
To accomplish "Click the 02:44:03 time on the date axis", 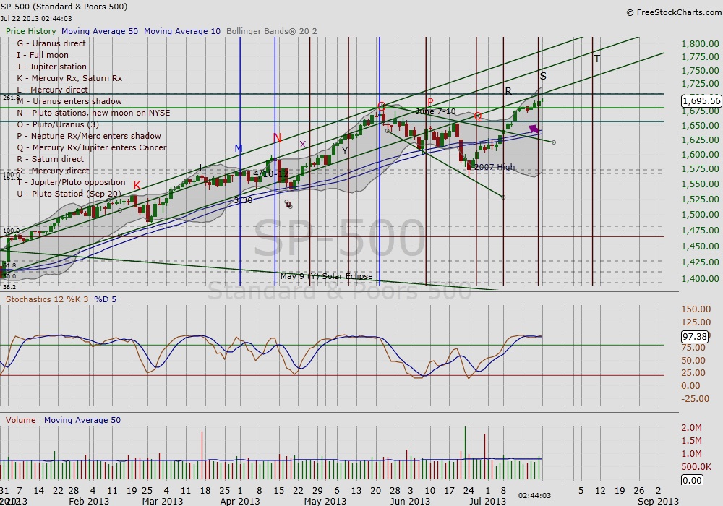I will click(x=534, y=495).
